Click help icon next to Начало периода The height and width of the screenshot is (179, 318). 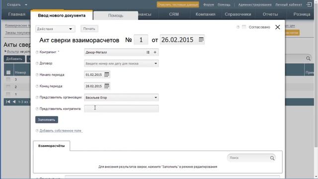[37, 75]
